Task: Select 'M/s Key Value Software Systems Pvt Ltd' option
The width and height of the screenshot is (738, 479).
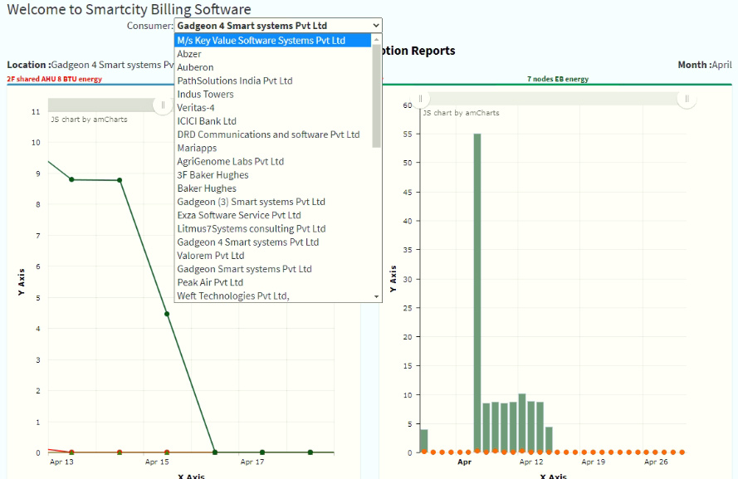Action: click(x=261, y=41)
